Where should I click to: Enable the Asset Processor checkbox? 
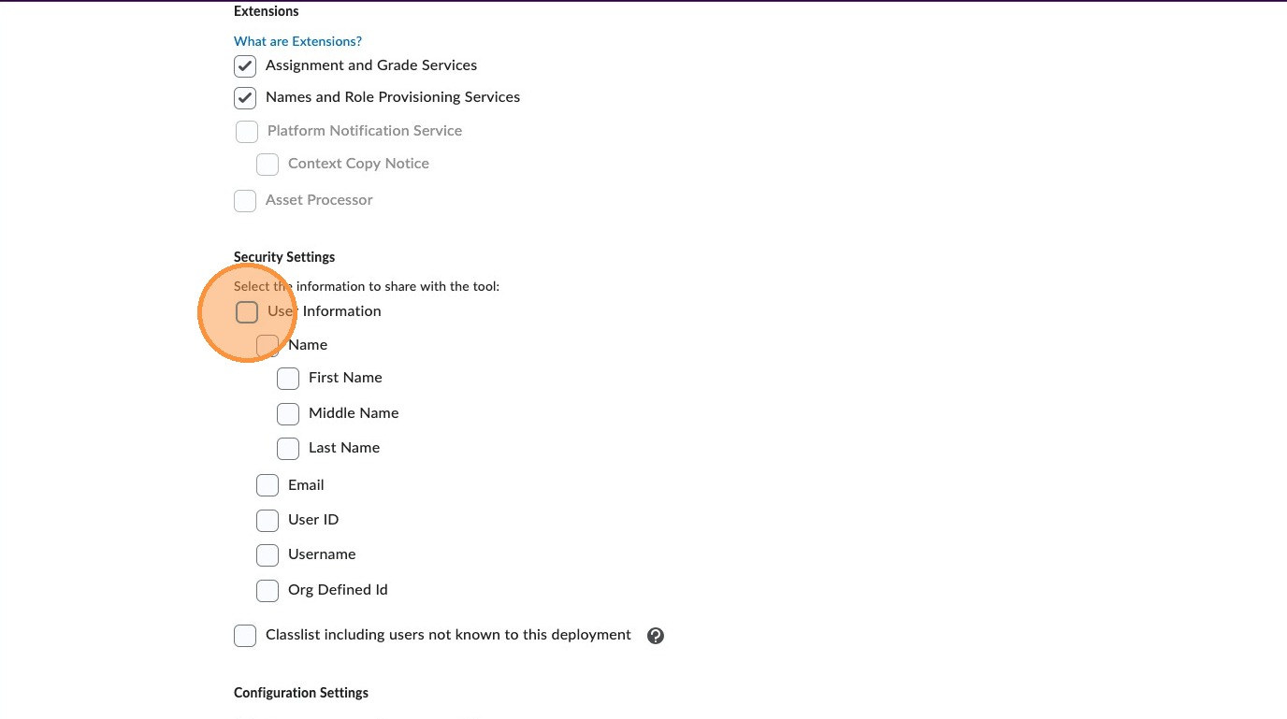point(245,201)
